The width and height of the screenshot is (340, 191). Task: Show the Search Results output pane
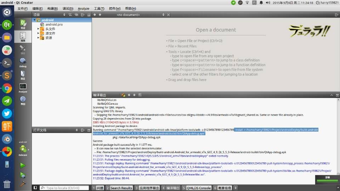119,188
